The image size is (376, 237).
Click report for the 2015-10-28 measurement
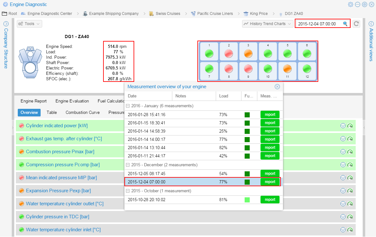click(x=270, y=200)
